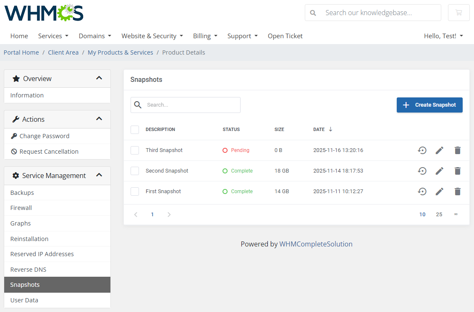This screenshot has width=474, height=312.
Task: Delete the Third Snapshot with its trash icon
Action: (457, 150)
